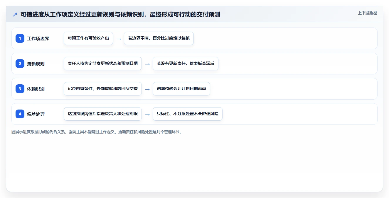Select the 偏差处理 step label
Screen dimensions: 389x198
(x=36, y=114)
